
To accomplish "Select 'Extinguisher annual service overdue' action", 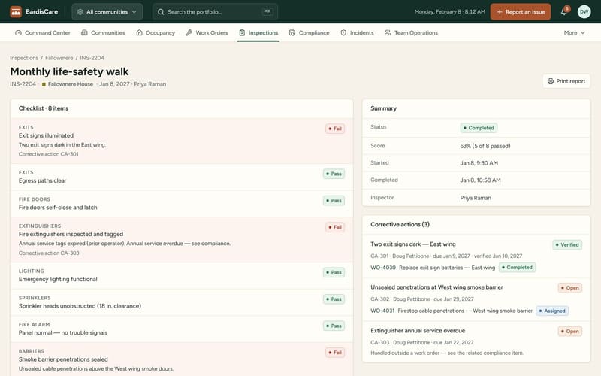I will [418, 330].
